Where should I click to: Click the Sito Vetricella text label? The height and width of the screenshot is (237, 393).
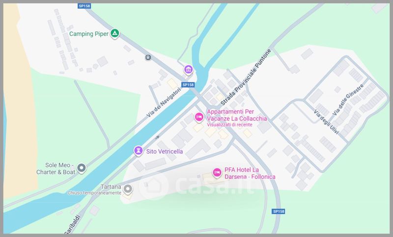coord(165,151)
